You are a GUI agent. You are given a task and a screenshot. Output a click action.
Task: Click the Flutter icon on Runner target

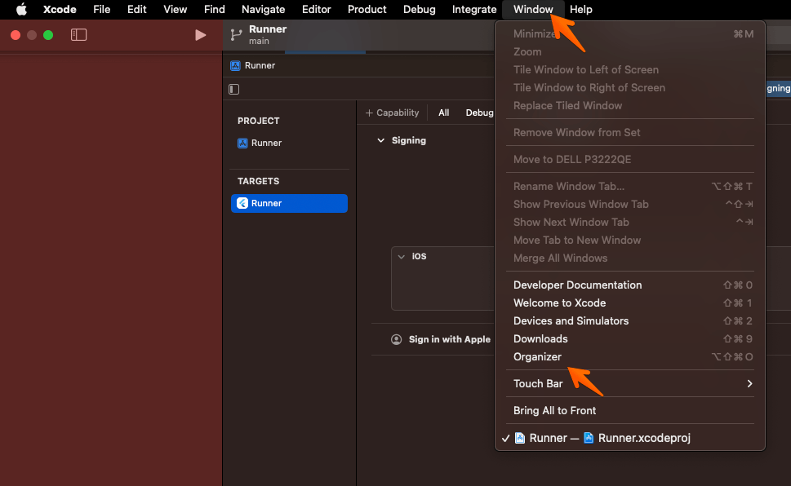[x=242, y=203]
